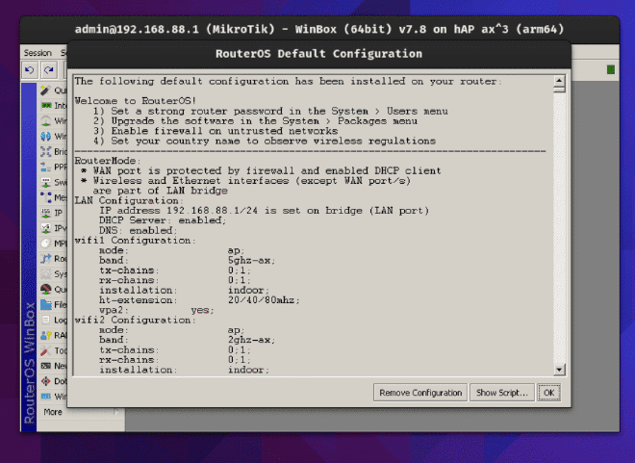This screenshot has width=635, height=463.
Task: Click the Undo arrow in WinBox toolbar
Action: (x=30, y=70)
